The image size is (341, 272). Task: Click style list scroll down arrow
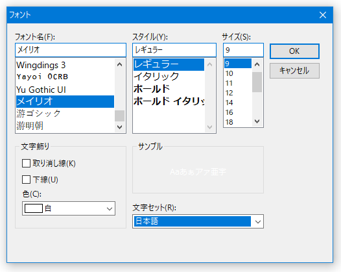click(210, 127)
